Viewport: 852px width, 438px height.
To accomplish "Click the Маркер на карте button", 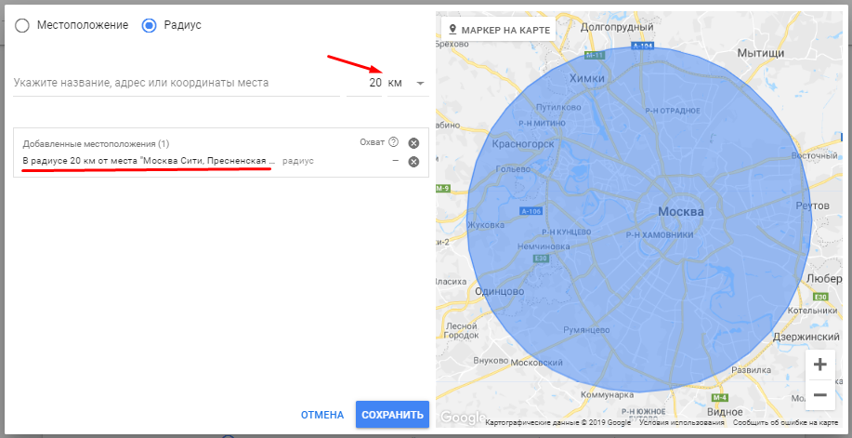I will [498, 30].
